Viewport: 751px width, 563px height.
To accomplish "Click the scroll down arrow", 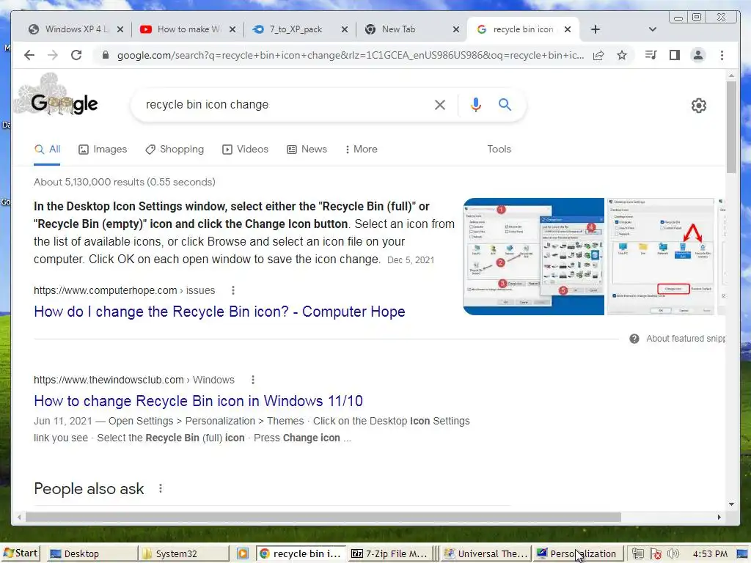I will coord(731,504).
